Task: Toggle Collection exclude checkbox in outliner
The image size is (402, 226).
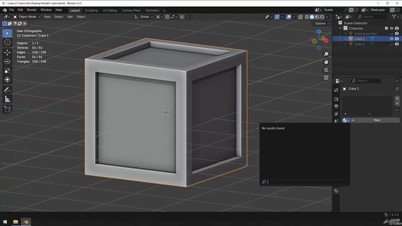Action: 386,28
